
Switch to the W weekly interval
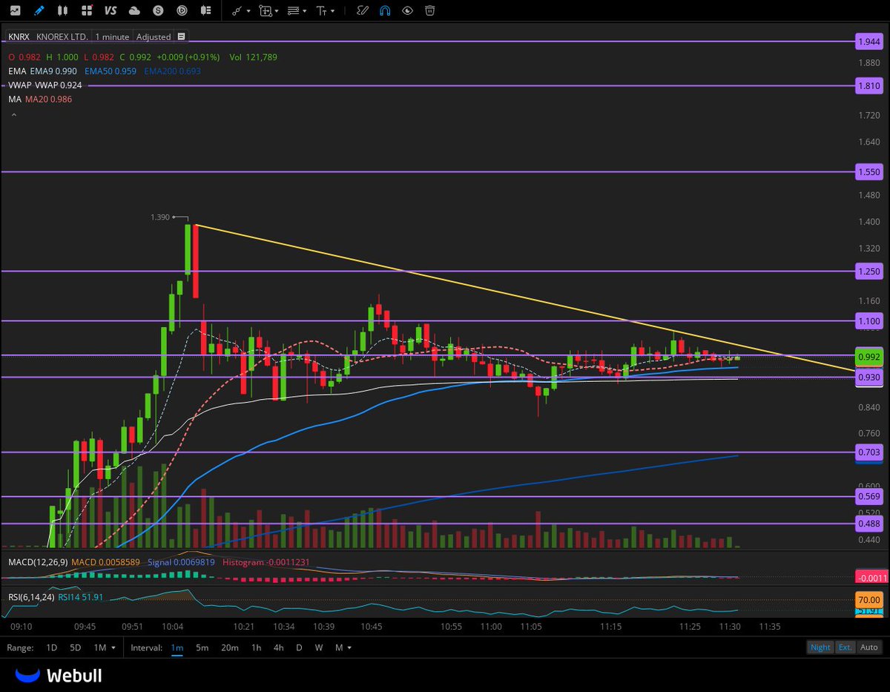coord(318,647)
